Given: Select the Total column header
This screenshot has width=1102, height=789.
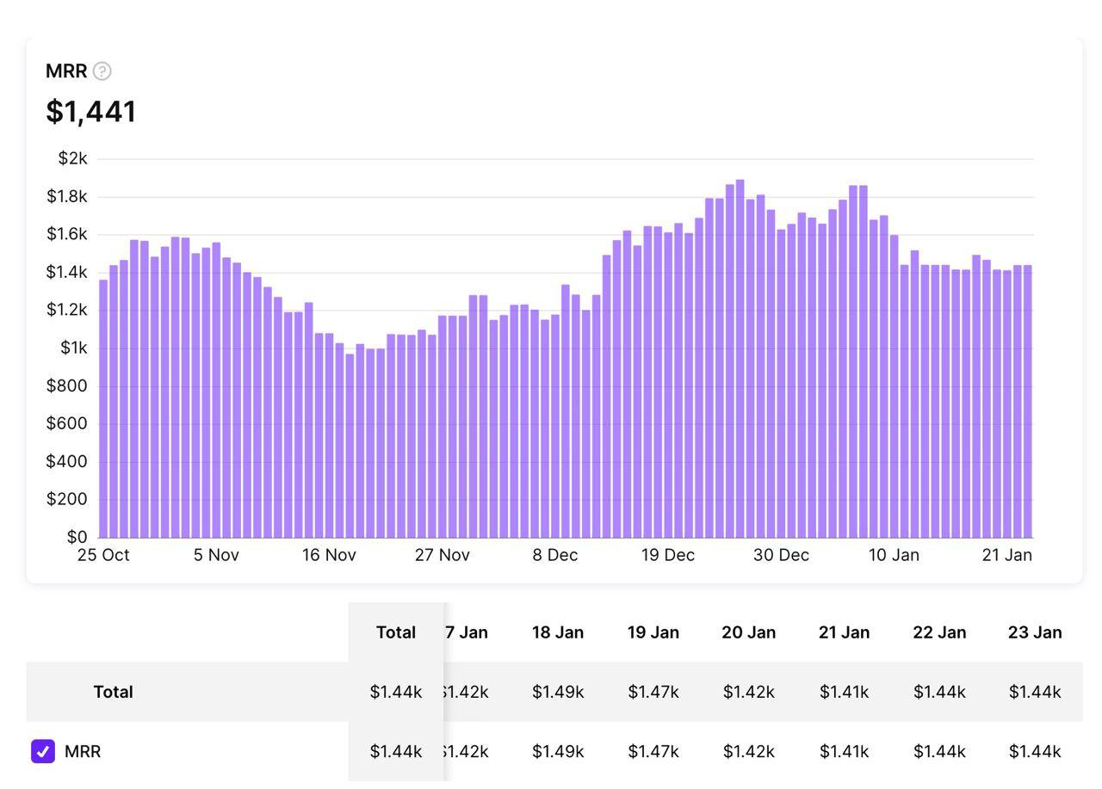Looking at the screenshot, I should [395, 632].
